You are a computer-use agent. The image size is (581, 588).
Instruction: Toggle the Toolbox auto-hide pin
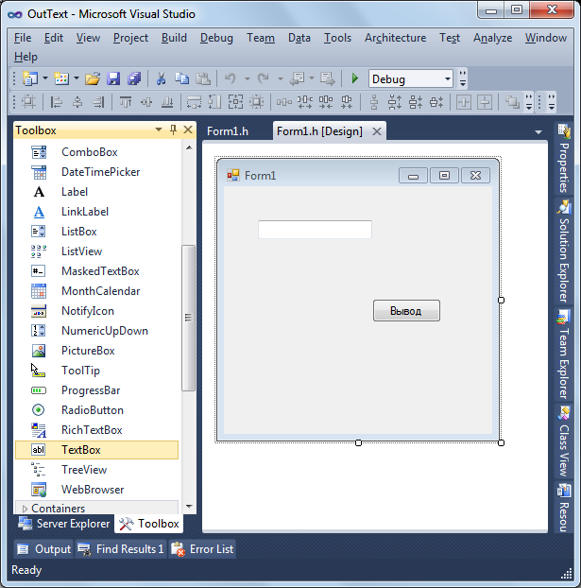click(173, 130)
